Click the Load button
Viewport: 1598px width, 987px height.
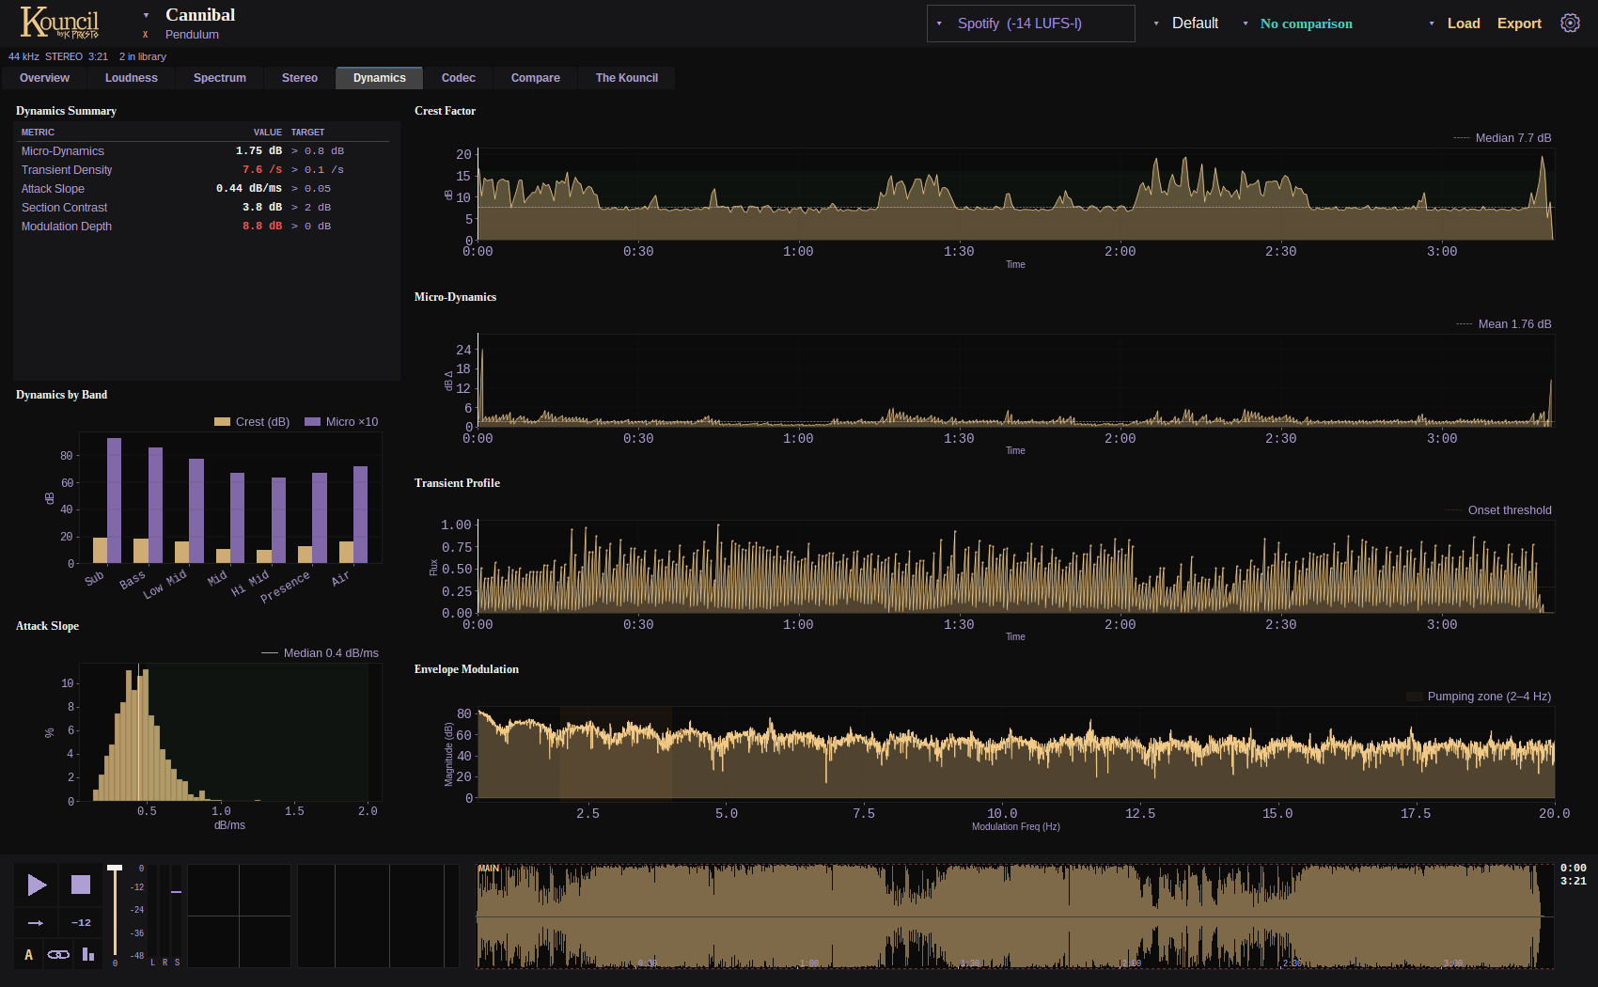[1463, 23]
